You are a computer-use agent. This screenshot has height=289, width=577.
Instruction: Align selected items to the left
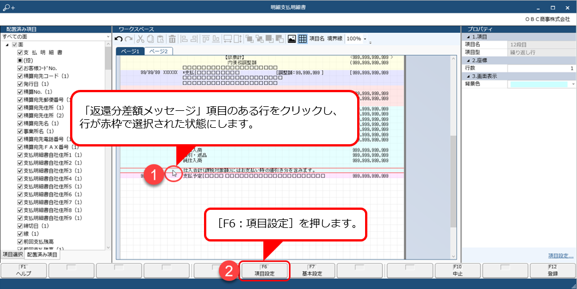pyautogui.click(x=184, y=38)
